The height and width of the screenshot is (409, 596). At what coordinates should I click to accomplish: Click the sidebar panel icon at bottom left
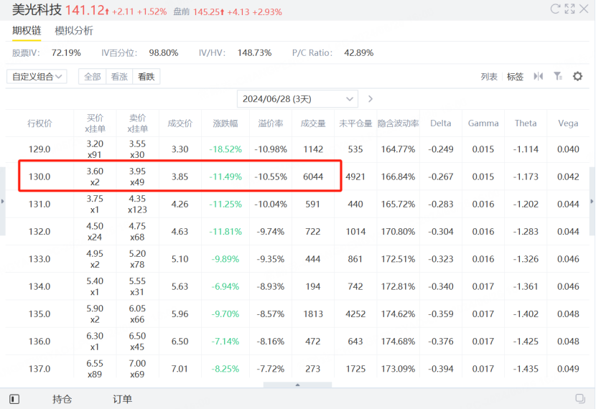click(x=14, y=399)
